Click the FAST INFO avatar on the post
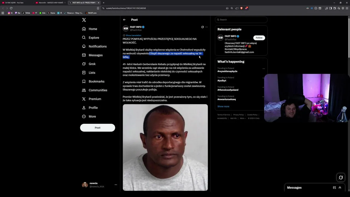 tap(126, 28)
